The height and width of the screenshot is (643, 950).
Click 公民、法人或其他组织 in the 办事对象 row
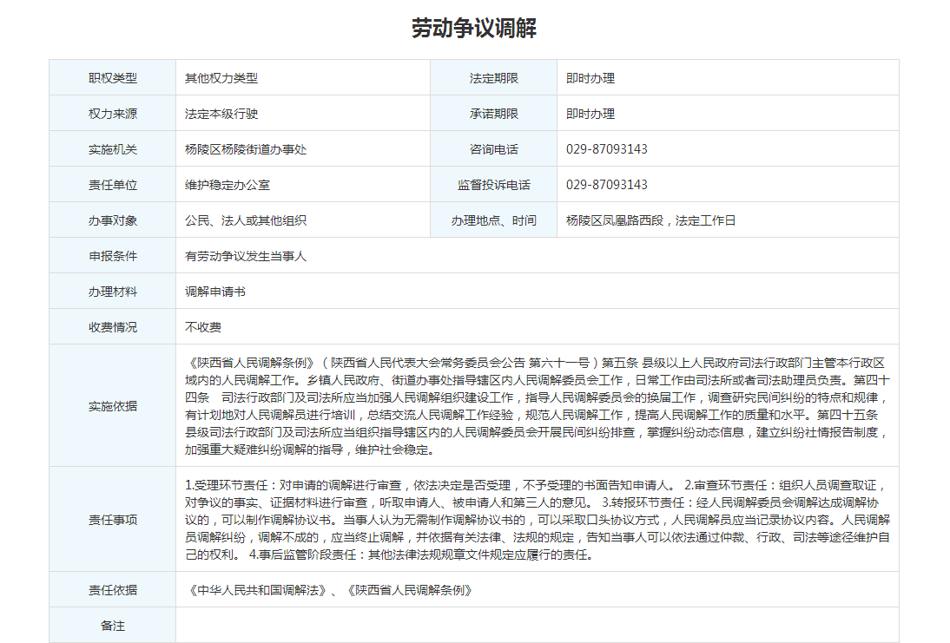click(x=246, y=220)
